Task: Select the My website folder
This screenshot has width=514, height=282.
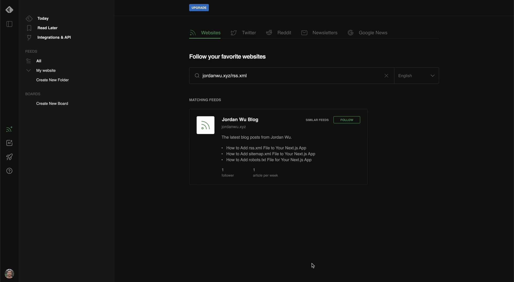Action: click(x=46, y=70)
